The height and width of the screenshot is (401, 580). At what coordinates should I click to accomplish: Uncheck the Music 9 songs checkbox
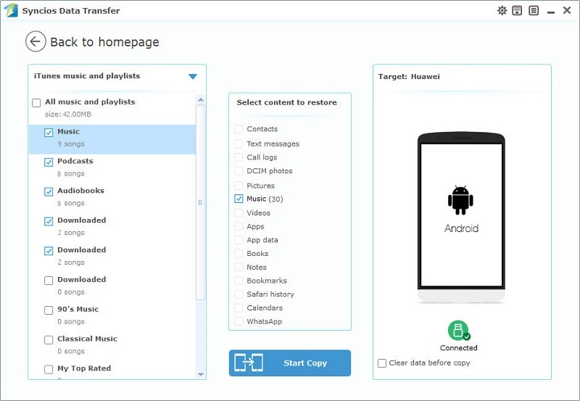49,133
